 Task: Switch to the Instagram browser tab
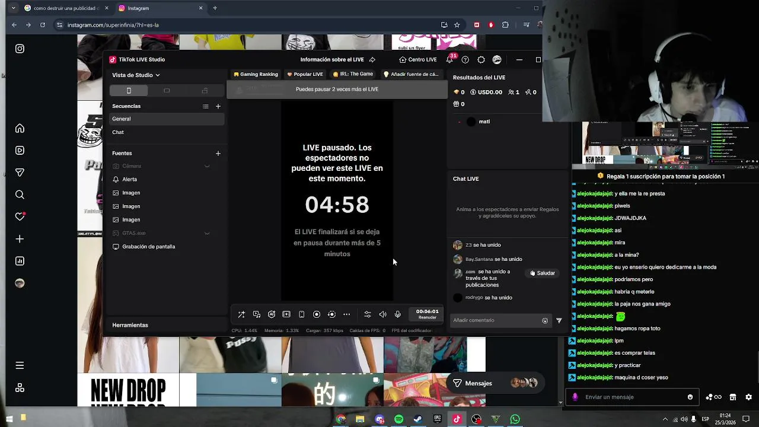point(160,8)
